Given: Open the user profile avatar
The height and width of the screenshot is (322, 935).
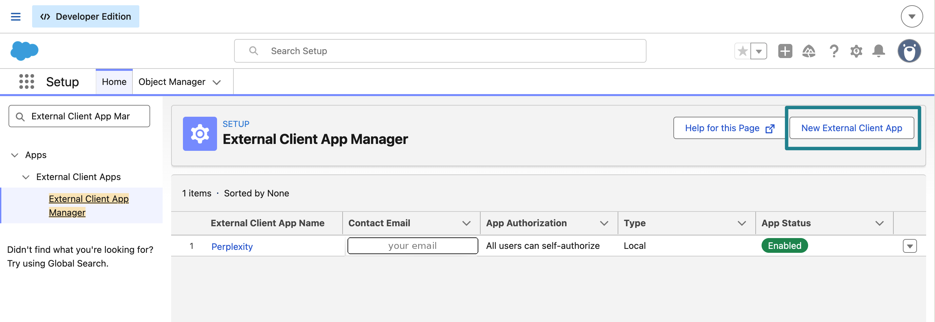Looking at the screenshot, I should click(x=909, y=51).
